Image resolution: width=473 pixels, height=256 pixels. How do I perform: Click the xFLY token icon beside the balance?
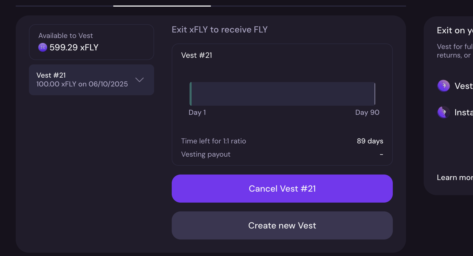pyautogui.click(x=43, y=47)
